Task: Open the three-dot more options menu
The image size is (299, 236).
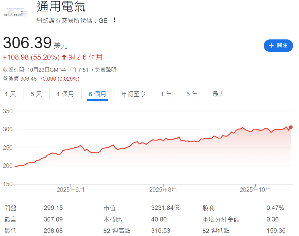Action: coord(114,20)
